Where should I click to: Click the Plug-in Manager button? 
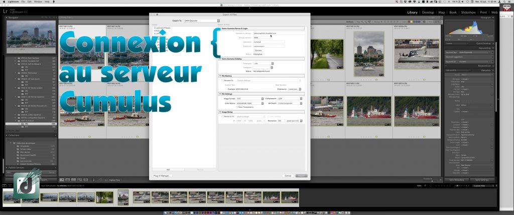pos(162,176)
